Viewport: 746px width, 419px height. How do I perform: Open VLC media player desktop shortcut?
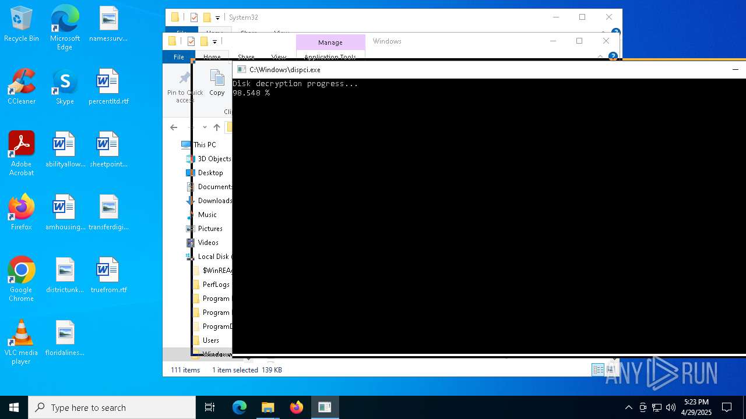click(22, 342)
